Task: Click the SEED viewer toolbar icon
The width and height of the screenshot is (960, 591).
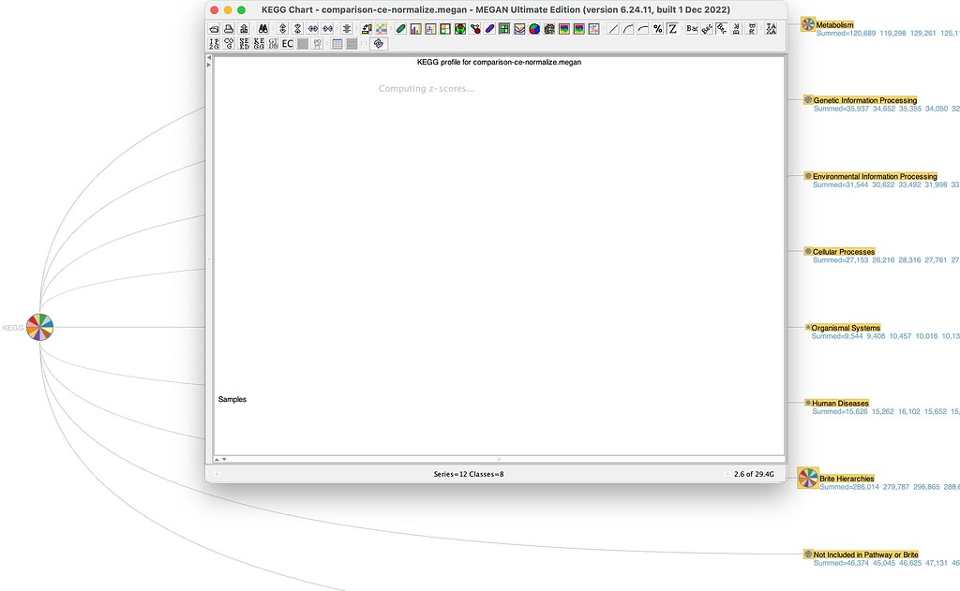Action: 244,43
